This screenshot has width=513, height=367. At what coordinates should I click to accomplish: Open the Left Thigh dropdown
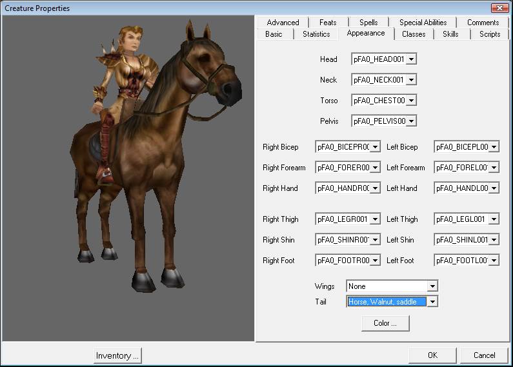(494, 219)
